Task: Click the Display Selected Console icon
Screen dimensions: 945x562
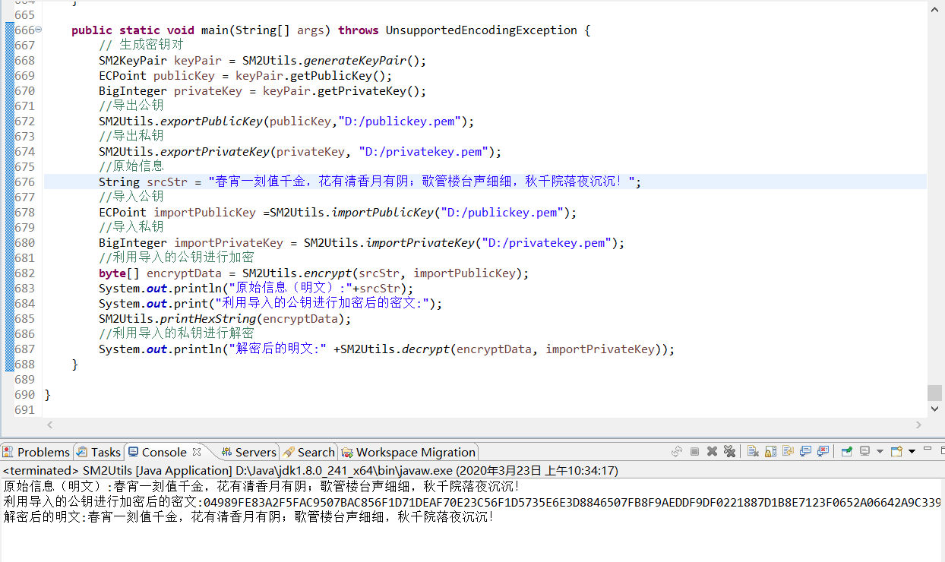Action: pos(865,451)
